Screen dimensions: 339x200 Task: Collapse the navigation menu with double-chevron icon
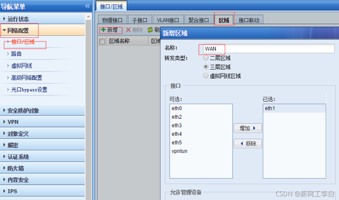point(87,6)
